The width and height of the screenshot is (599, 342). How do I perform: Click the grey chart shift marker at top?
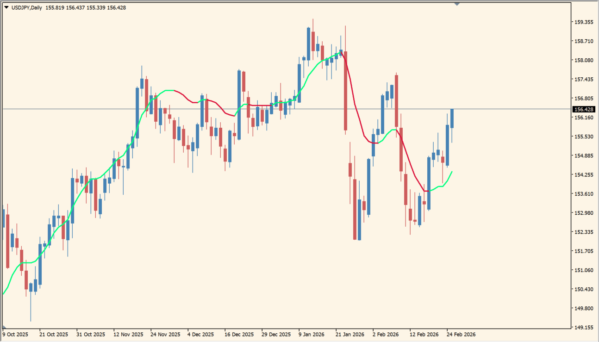click(x=457, y=4)
